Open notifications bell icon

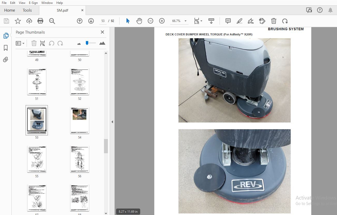[x=330, y=10]
